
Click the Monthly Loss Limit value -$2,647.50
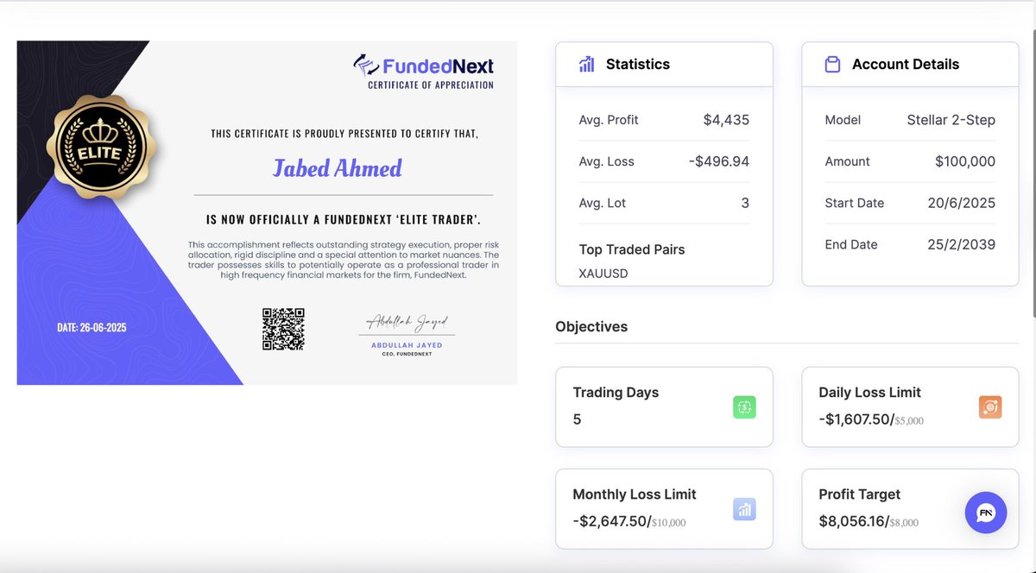coord(610,521)
